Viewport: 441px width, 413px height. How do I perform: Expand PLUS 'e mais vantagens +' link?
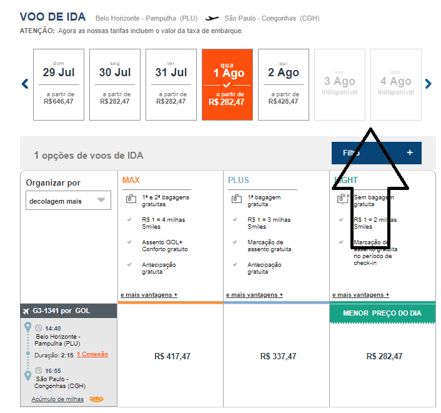[x=254, y=295]
